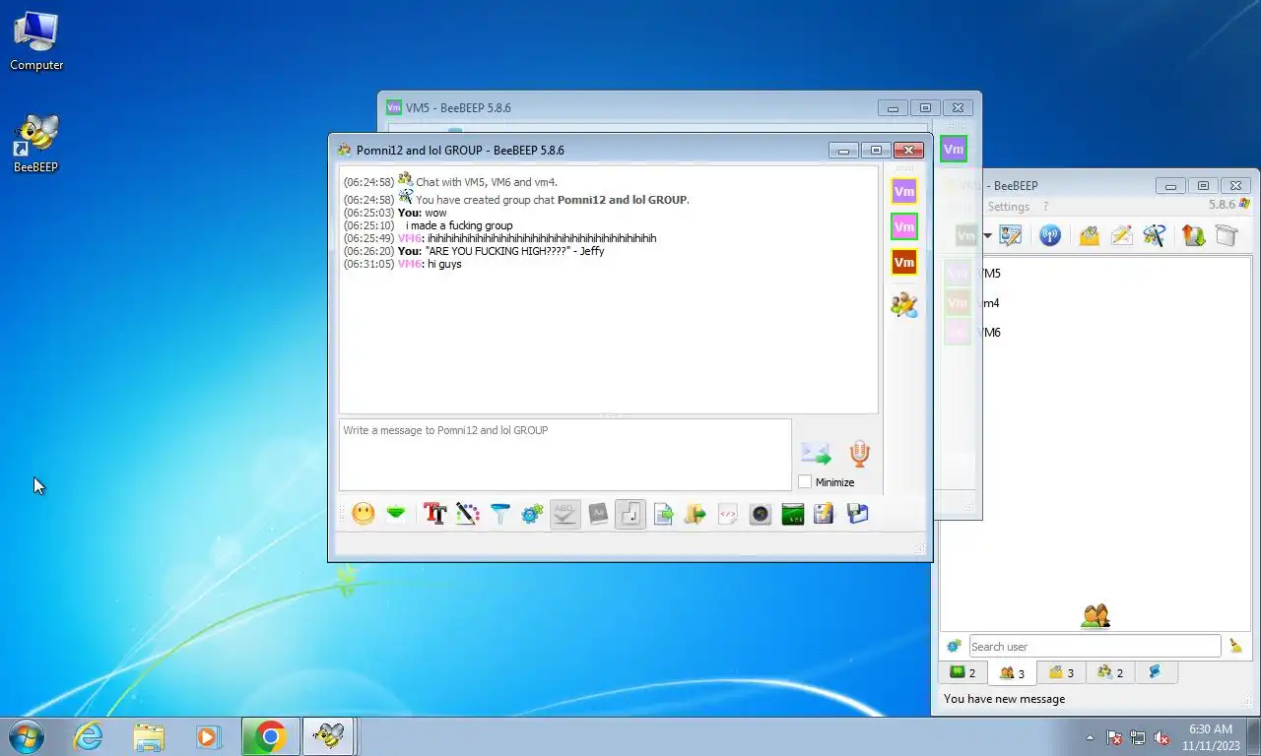Open the emoticon picker in group chat toolbar

(364, 514)
